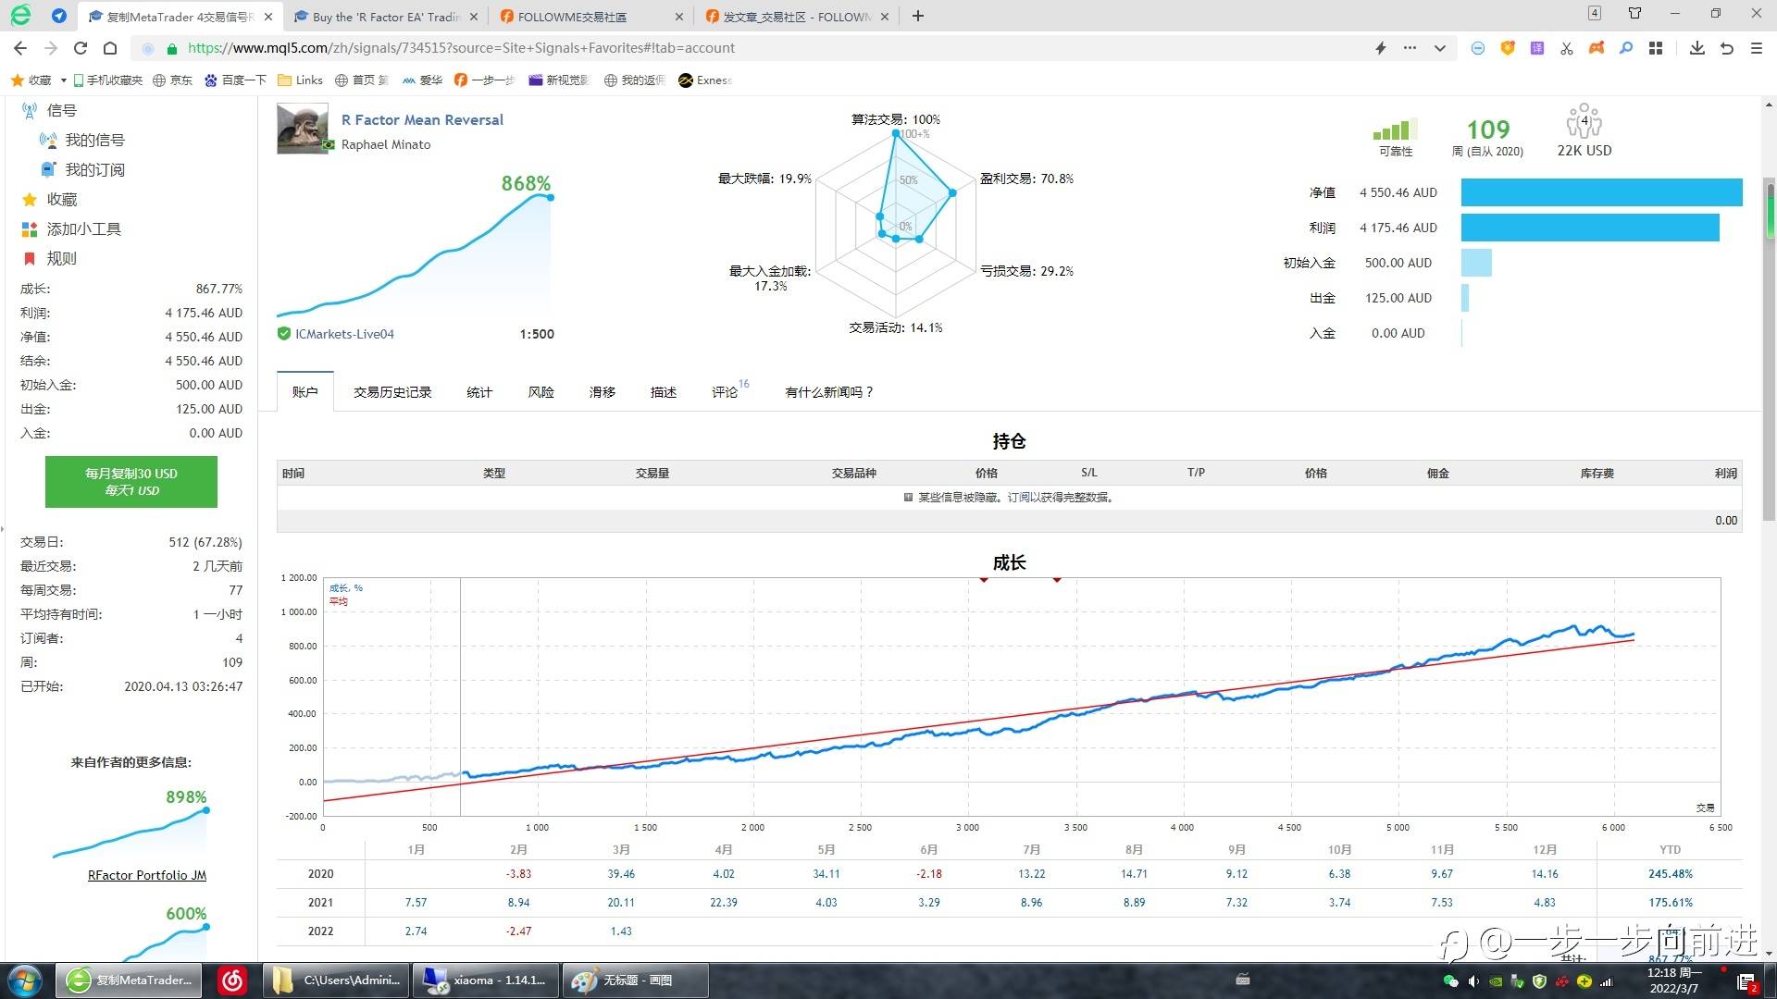Click the browser skin t-shirt icon
This screenshot has height=999, width=1777.
[1634, 14]
